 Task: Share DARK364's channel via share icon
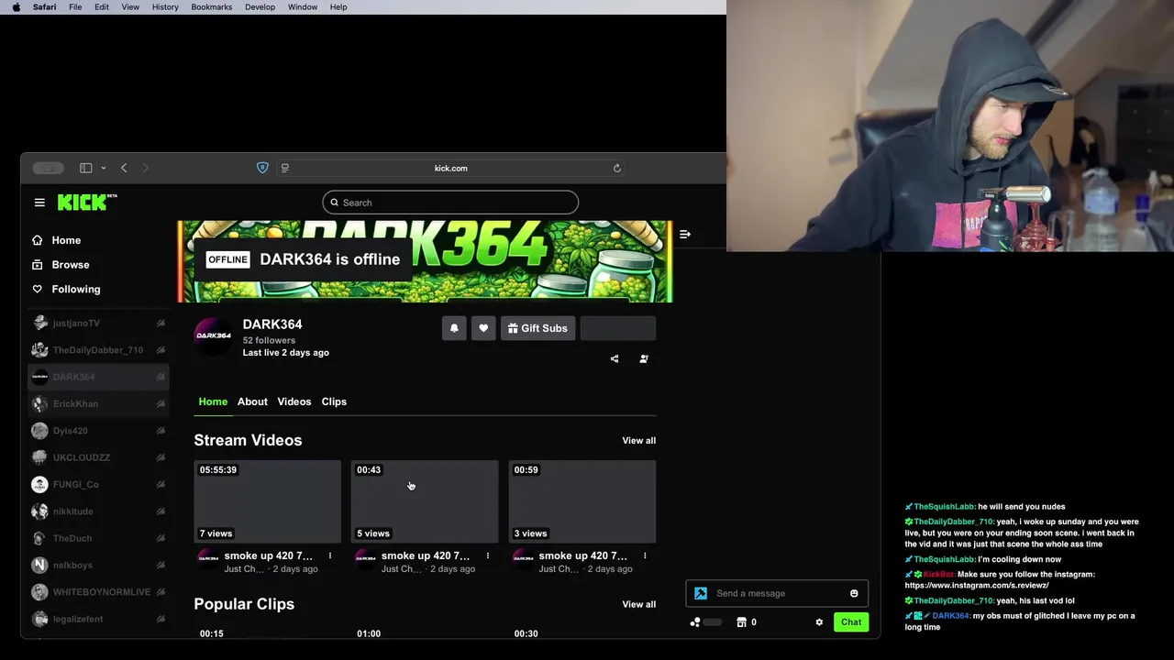(615, 358)
